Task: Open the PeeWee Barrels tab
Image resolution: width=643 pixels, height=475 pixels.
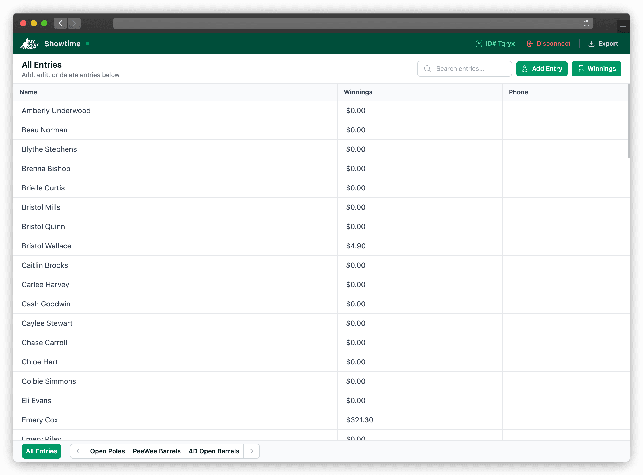Action: tap(157, 451)
